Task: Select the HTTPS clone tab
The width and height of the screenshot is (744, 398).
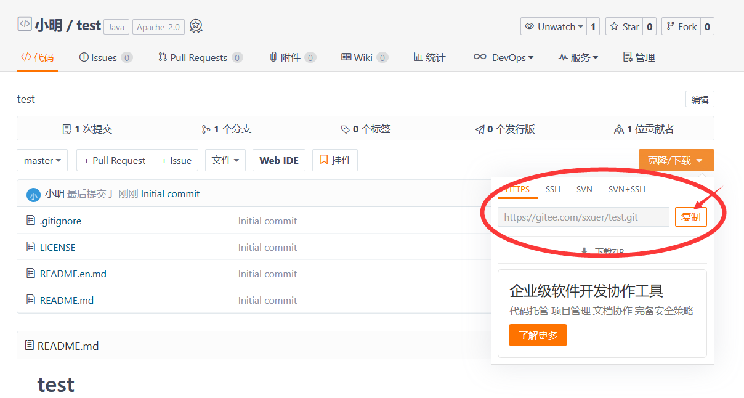Action: click(517, 189)
